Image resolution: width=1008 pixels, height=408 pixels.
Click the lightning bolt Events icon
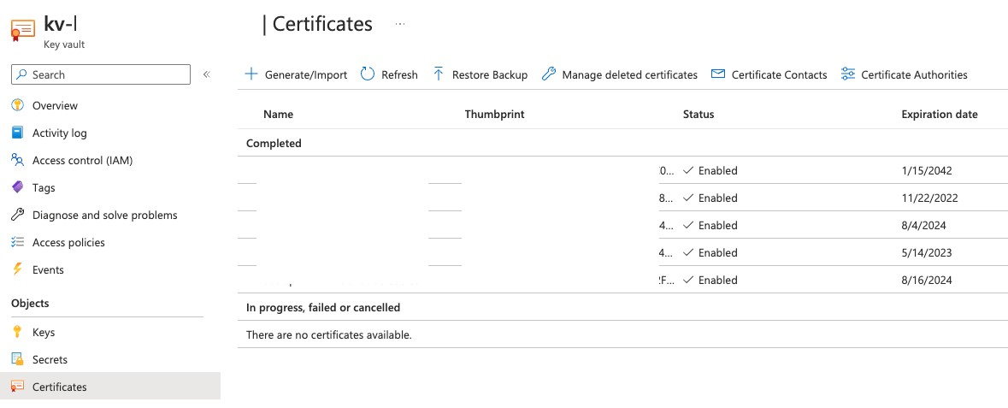[x=18, y=269]
